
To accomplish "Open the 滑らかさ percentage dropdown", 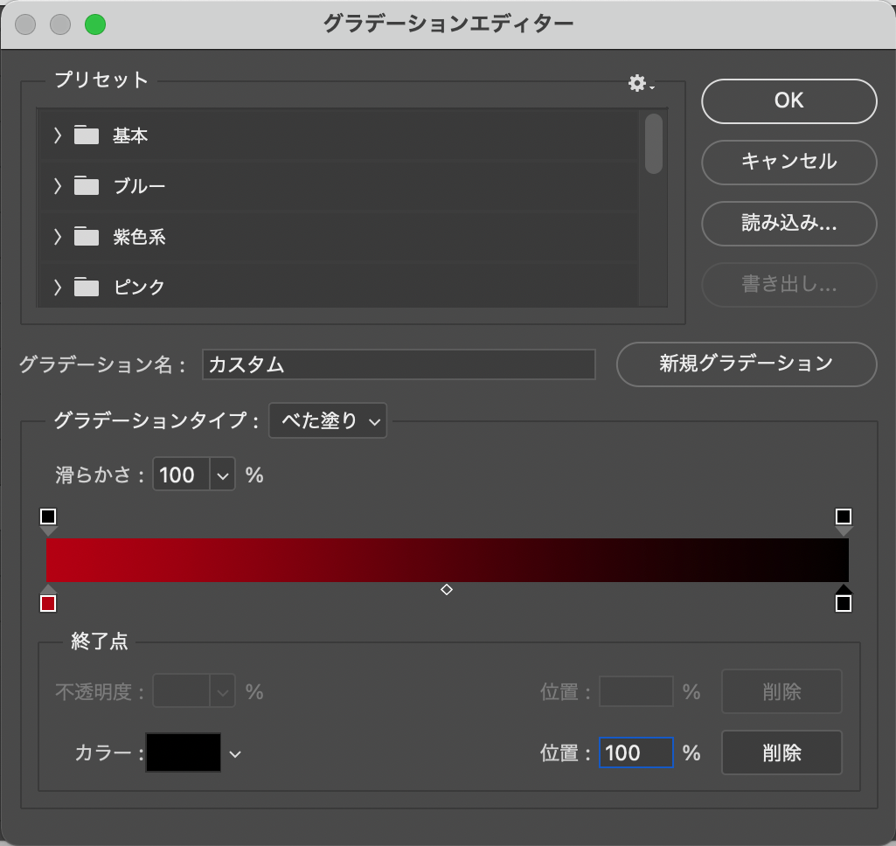I will tap(222, 475).
